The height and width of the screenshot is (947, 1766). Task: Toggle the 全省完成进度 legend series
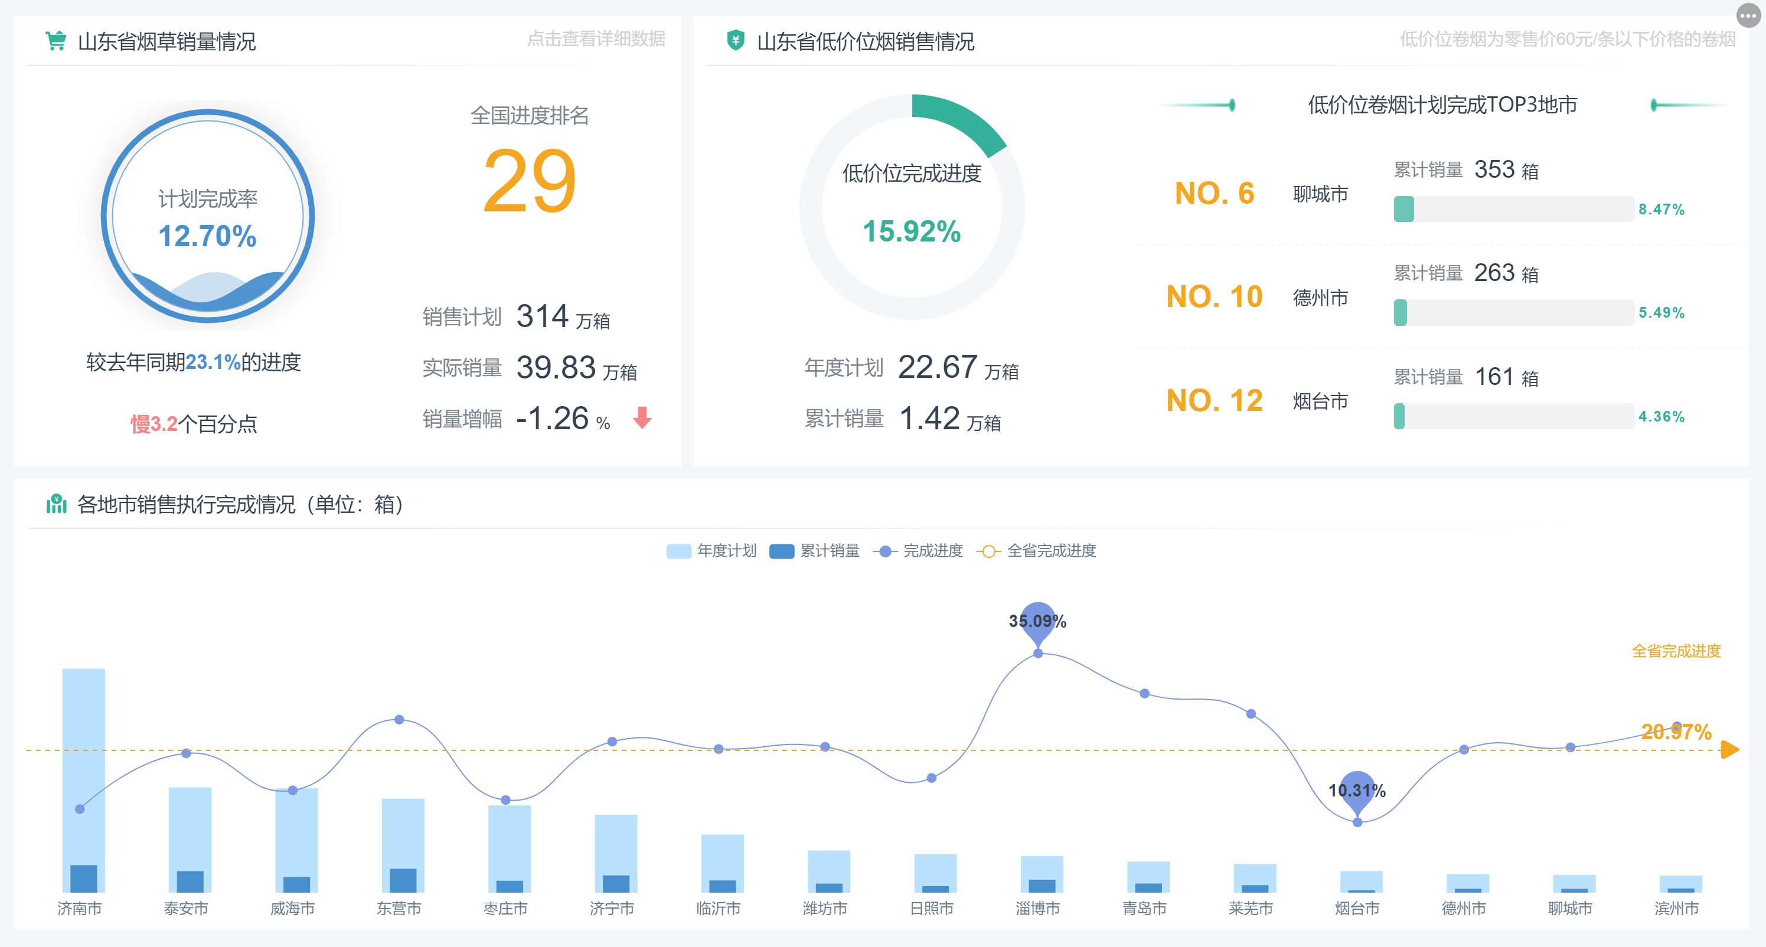click(x=1036, y=551)
